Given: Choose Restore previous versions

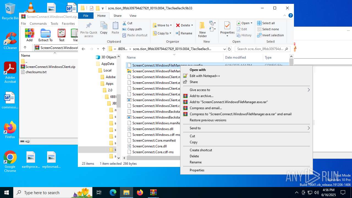Looking at the screenshot, I should [x=208, y=120].
